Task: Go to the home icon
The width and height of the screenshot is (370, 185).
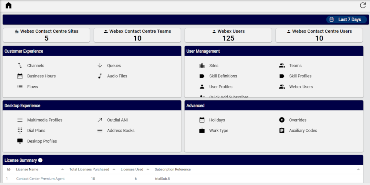Action: coord(8,5)
